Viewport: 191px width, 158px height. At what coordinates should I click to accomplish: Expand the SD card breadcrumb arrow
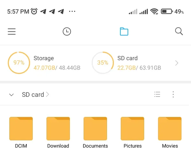coord(47,95)
